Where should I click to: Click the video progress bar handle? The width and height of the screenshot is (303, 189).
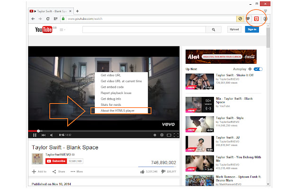click(x=38, y=131)
